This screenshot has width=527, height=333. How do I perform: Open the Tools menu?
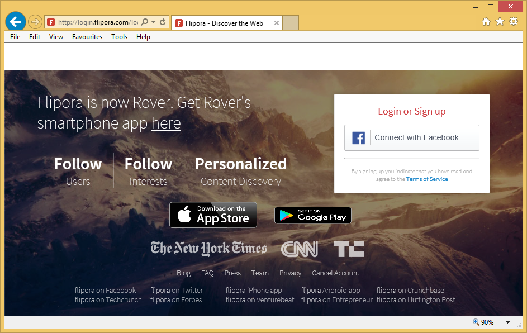click(119, 37)
